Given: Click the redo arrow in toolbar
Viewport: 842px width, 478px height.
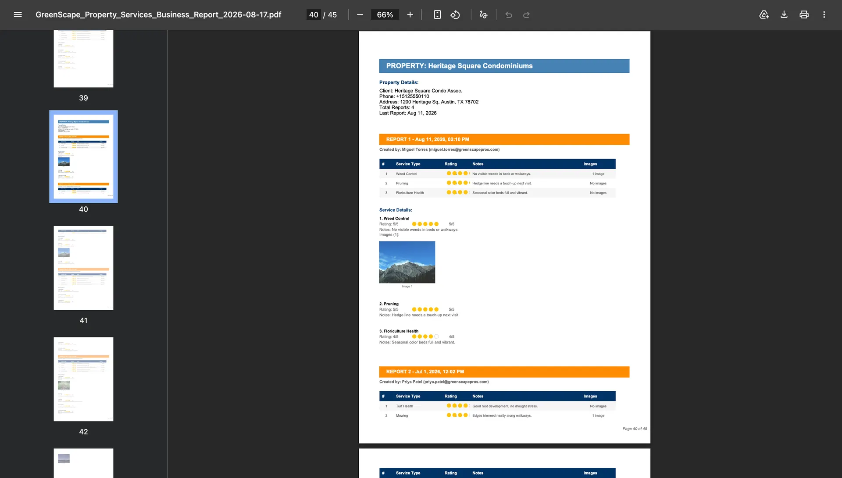Looking at the screenshot, I should [526, 14].
